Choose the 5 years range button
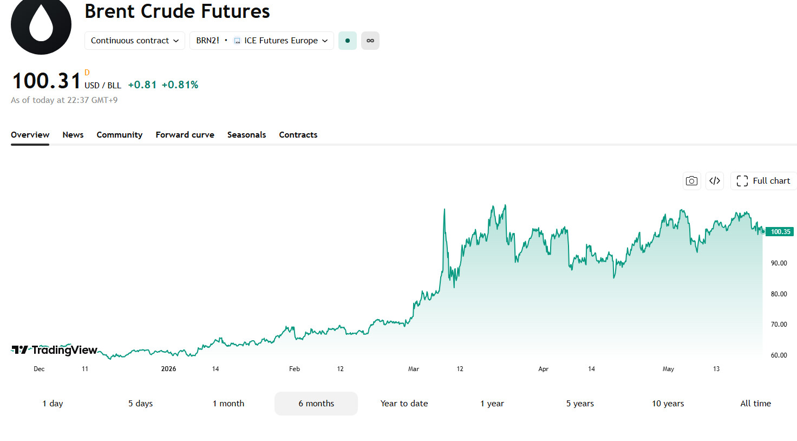This screenshot has width=797, height=441. [x=580, y=404]
